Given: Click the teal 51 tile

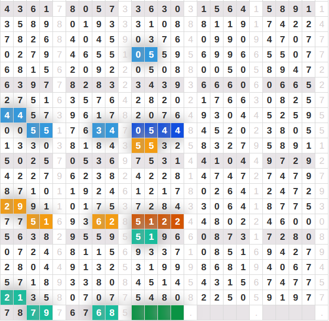Looking at the screenshot, I should (x=144, y=237).
